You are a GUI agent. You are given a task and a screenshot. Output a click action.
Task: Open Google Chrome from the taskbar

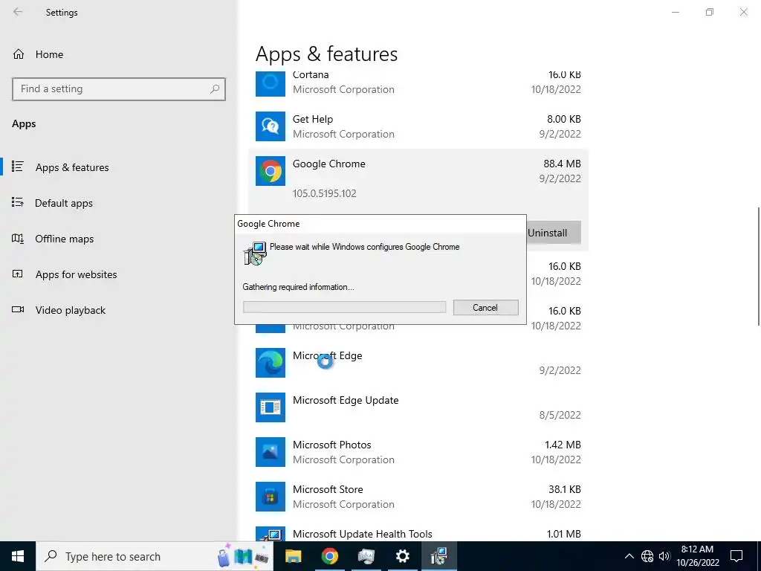click(x=329, y=556)
